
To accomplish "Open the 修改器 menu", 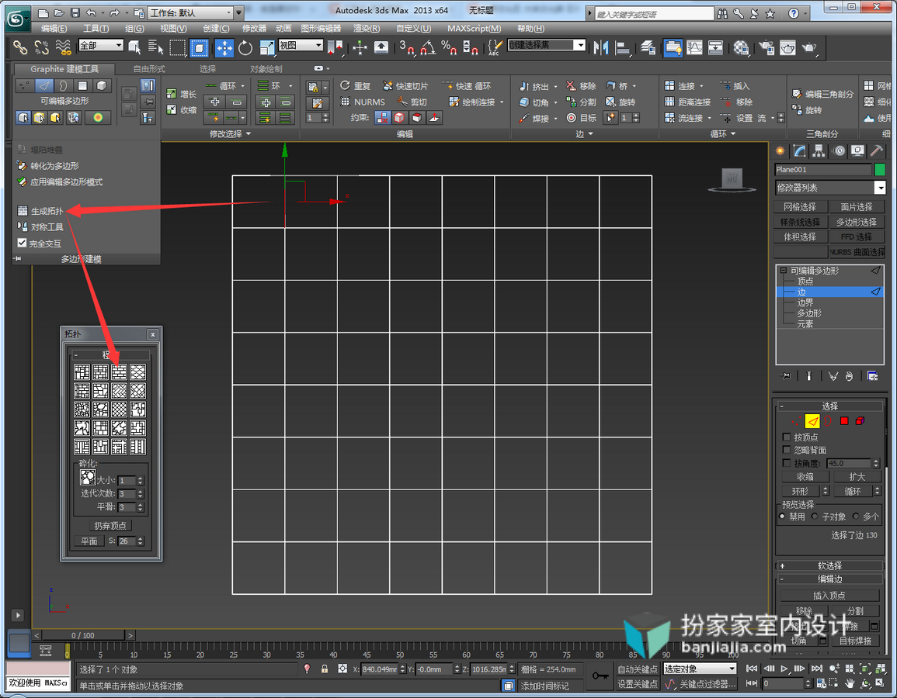I will coord(254,29).
